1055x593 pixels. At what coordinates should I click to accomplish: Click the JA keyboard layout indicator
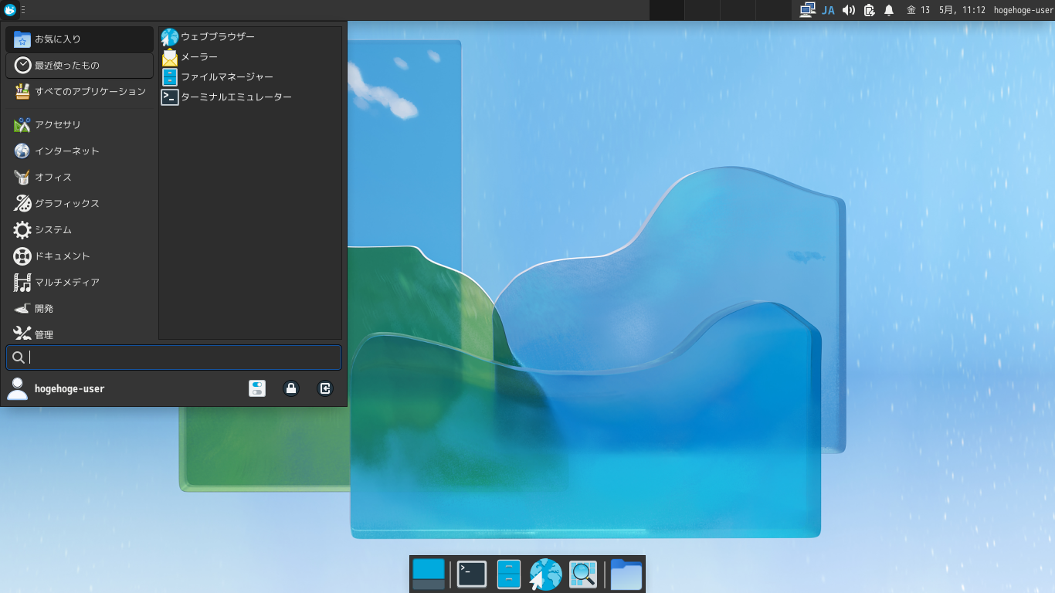tap(829, 10)
